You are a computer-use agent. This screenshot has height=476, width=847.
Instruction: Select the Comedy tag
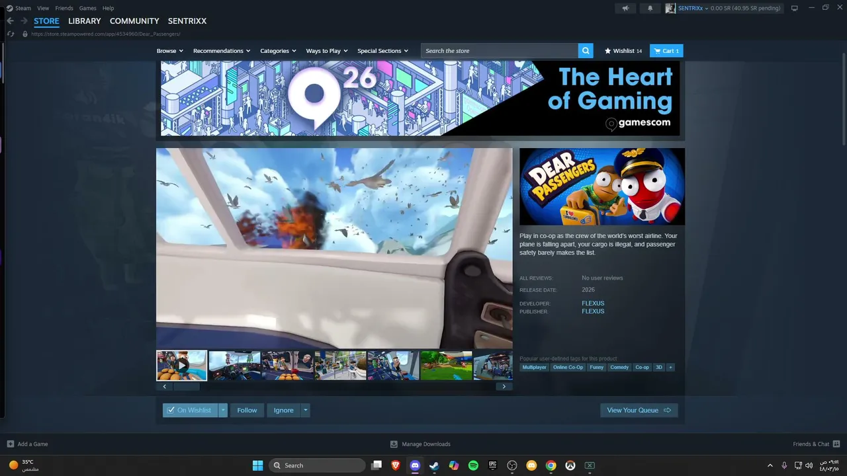619,368
